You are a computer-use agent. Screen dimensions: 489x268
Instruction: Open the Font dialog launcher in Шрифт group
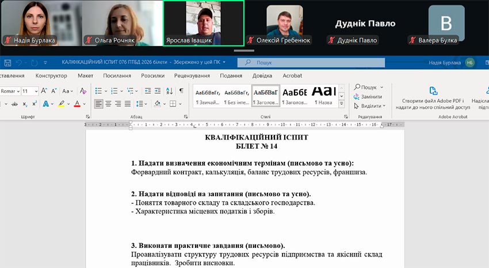87,116
